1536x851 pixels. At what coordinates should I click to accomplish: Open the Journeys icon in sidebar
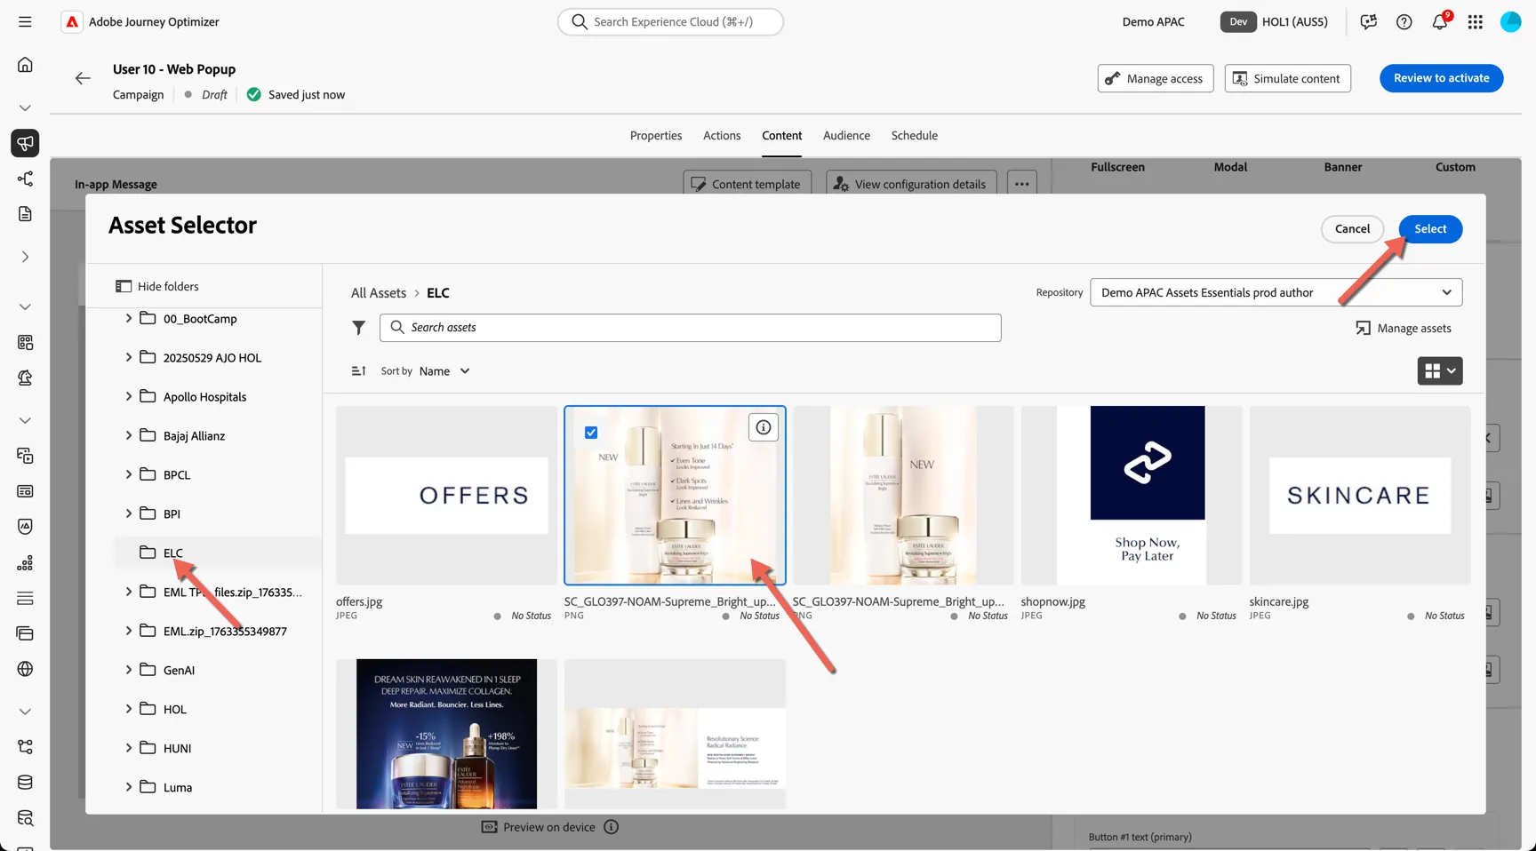pyautogui.click(x=25, y=179)
